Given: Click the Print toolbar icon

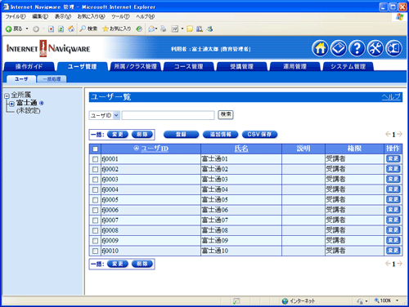Looking at the screenshot, I should click(163, 29).
